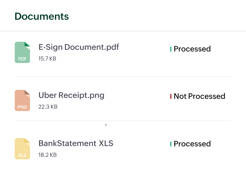Screen dimensions: 246x173
Task: Click the 18.2 KB file size text
Action: point(47,155)
